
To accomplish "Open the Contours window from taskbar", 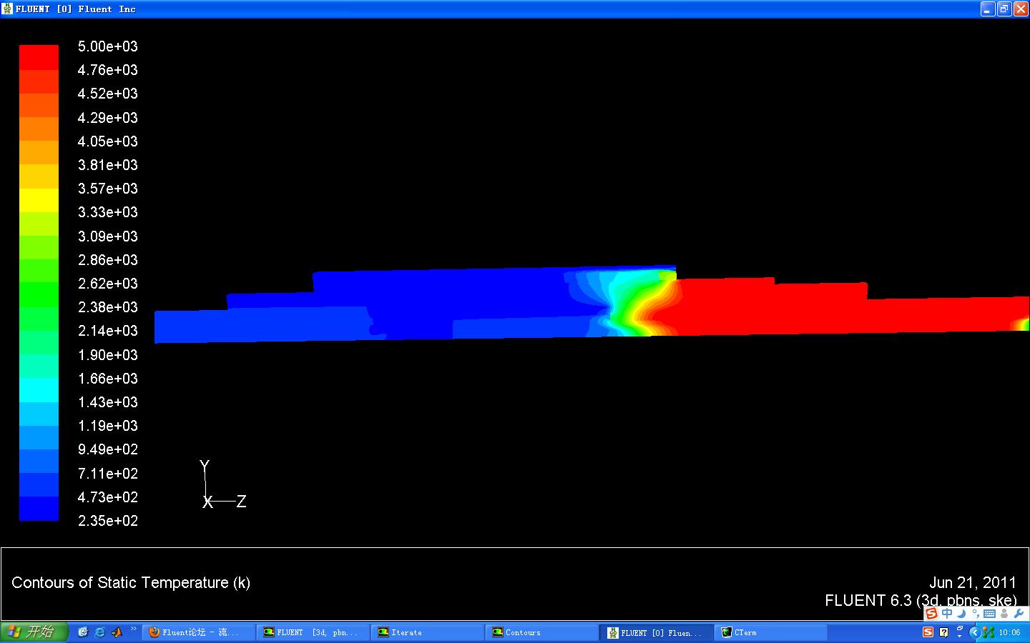I will tap(542, 632).
